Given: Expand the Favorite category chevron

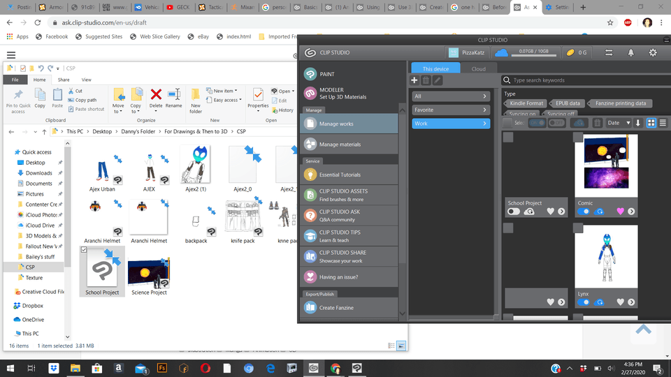Looking at the screenshot, I should [x=485, y=110].
